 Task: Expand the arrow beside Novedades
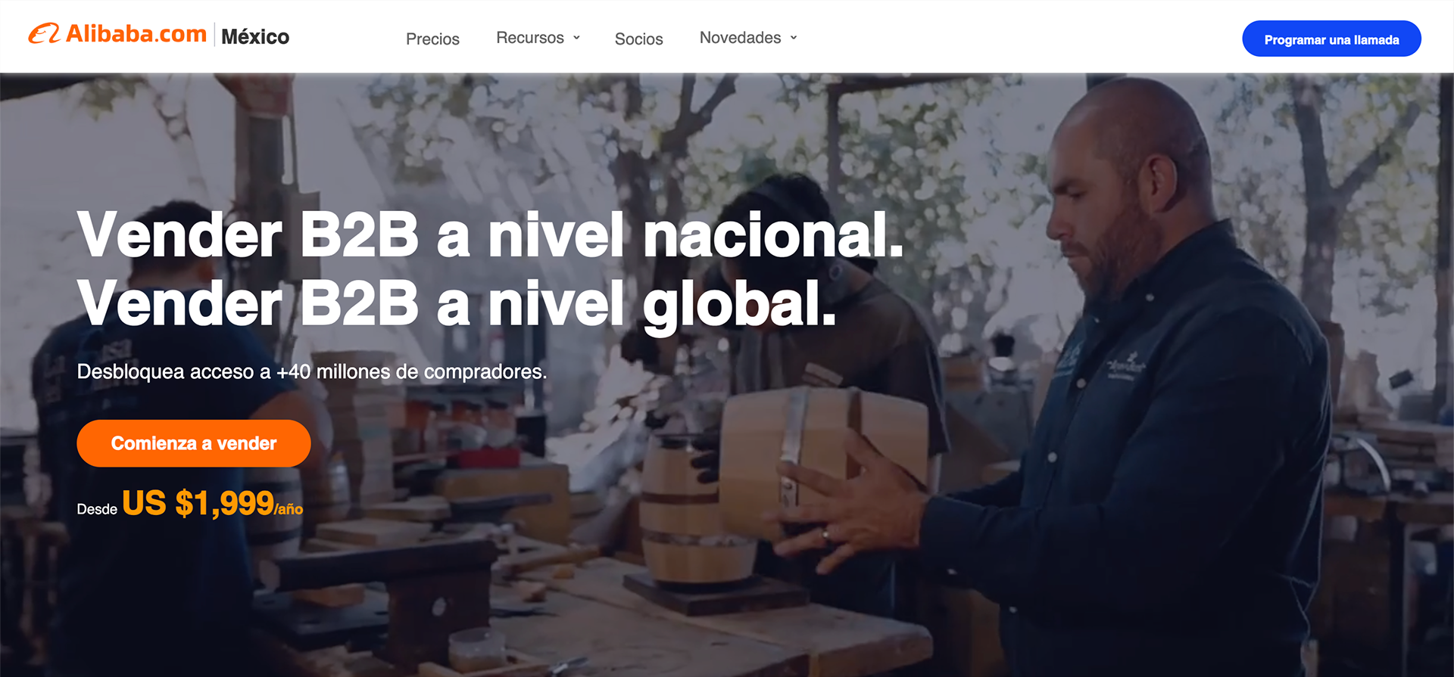[x=794, y=37]
